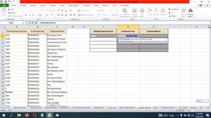
Task: Align text left in Alignment group
Action: tap(59, 15)
